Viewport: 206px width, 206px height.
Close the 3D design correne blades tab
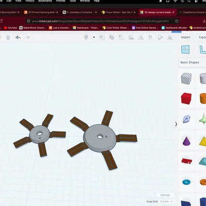click(174, 12)
